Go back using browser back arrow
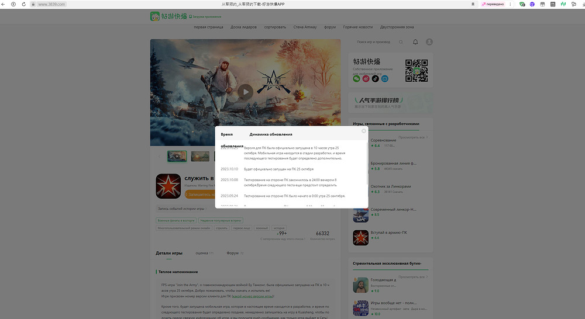Image resolution: width=585 pixels, height=319 pixels. coord(5,4)
